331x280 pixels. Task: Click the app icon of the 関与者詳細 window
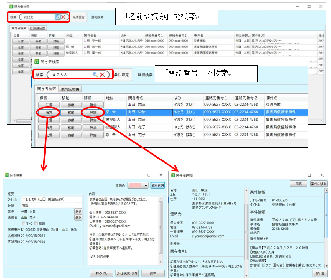tap(173, 175)
